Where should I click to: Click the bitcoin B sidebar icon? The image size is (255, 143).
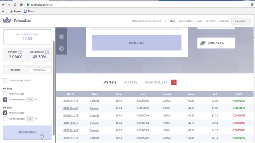61,48
